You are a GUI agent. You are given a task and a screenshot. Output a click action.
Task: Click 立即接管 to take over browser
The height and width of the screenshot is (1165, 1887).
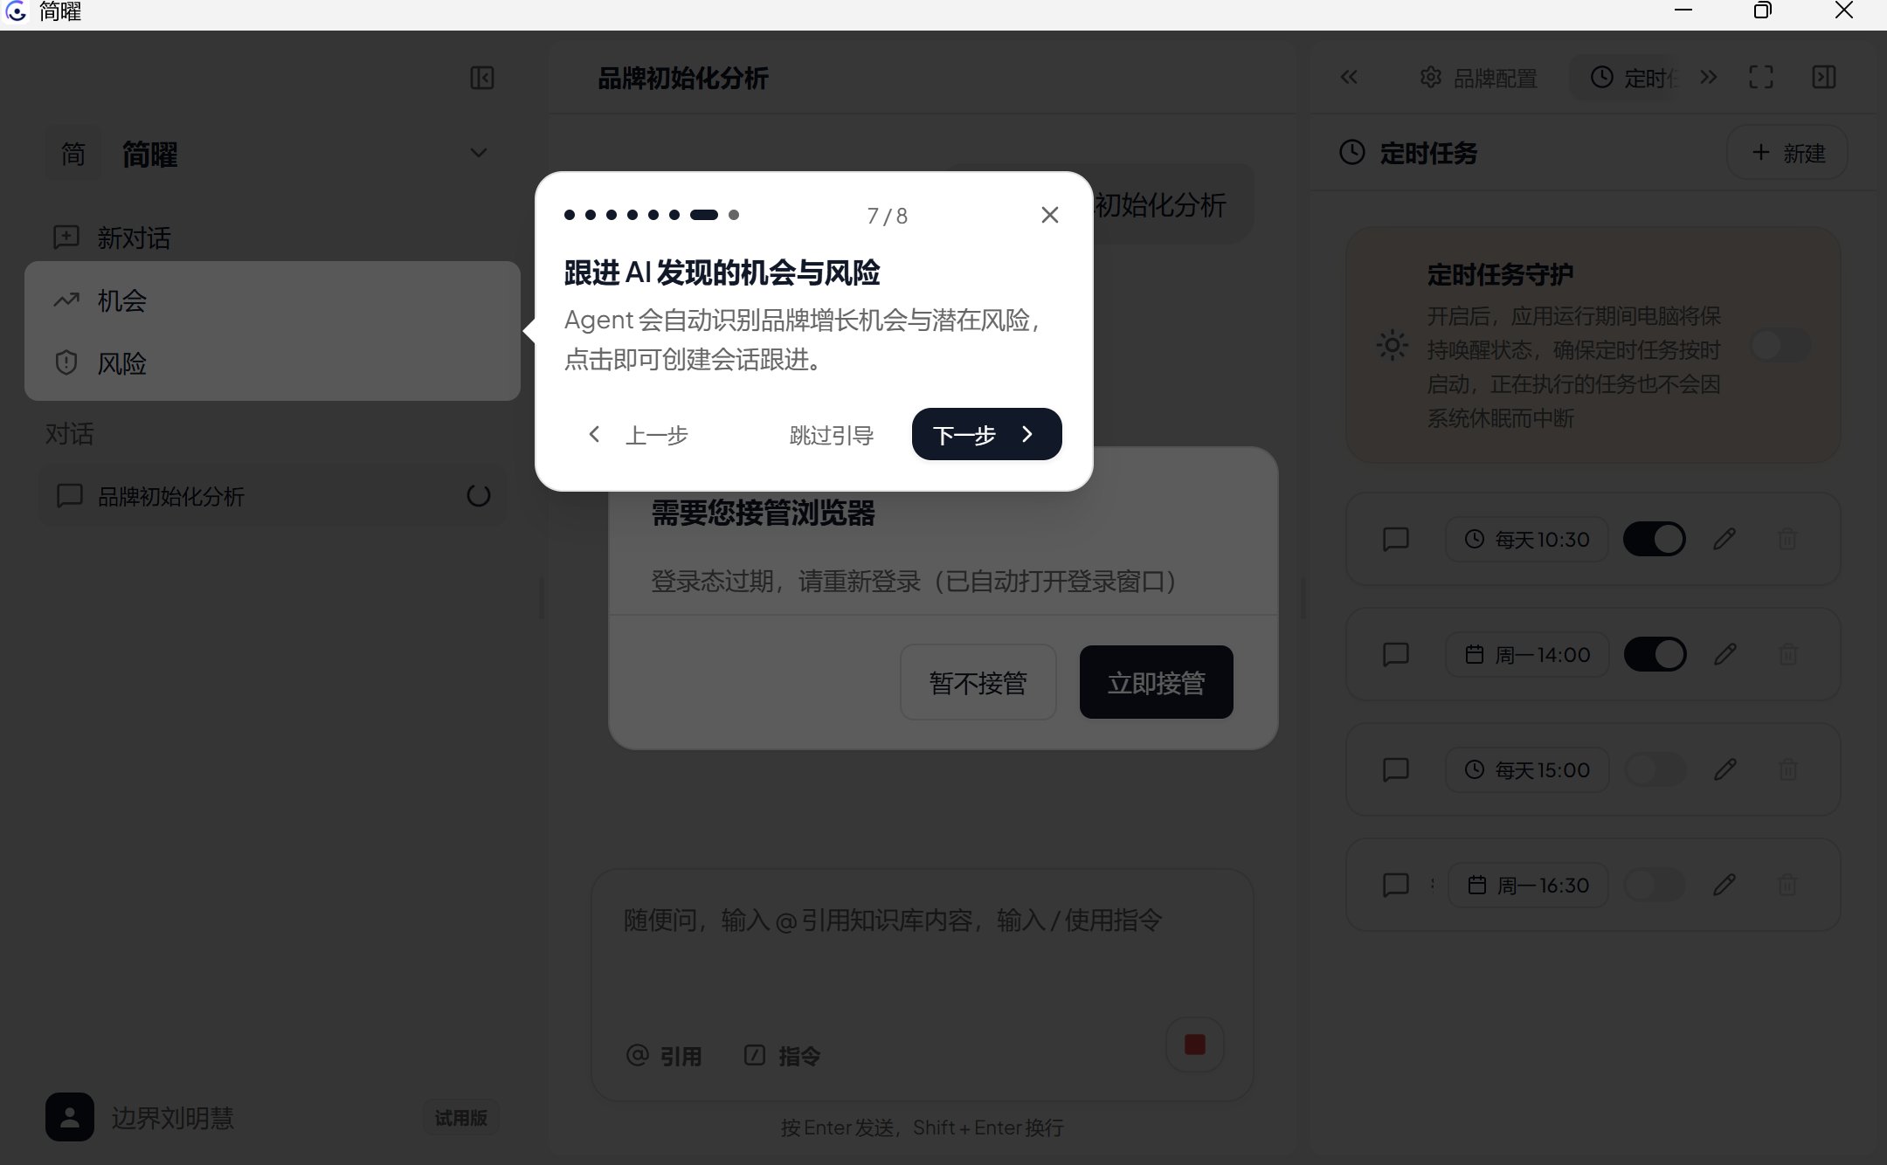(1156, 682)
